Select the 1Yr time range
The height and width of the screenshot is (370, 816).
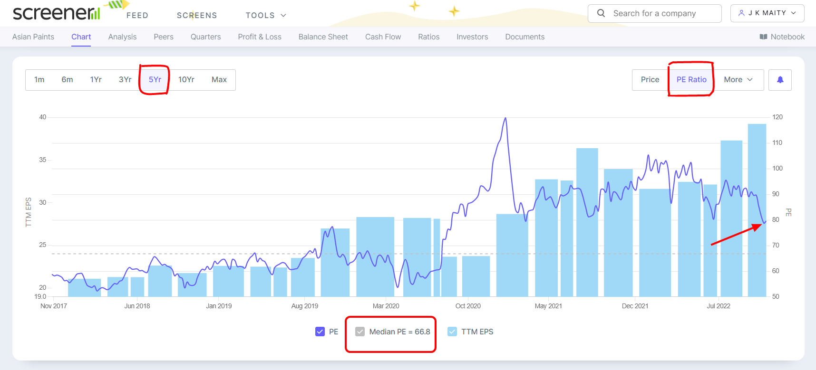click(96, 80)
